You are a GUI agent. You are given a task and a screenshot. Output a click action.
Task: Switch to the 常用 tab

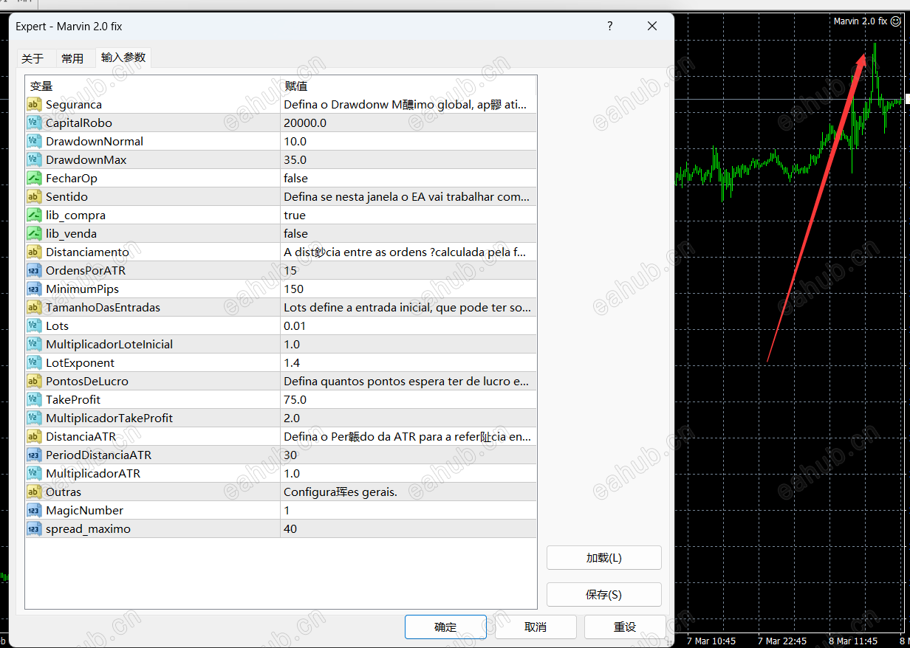point(72,58)
